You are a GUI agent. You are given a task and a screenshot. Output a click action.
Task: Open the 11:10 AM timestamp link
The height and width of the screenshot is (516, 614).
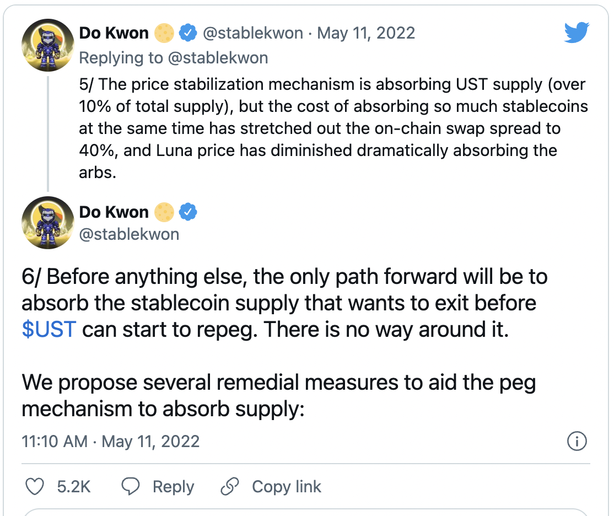110,442
